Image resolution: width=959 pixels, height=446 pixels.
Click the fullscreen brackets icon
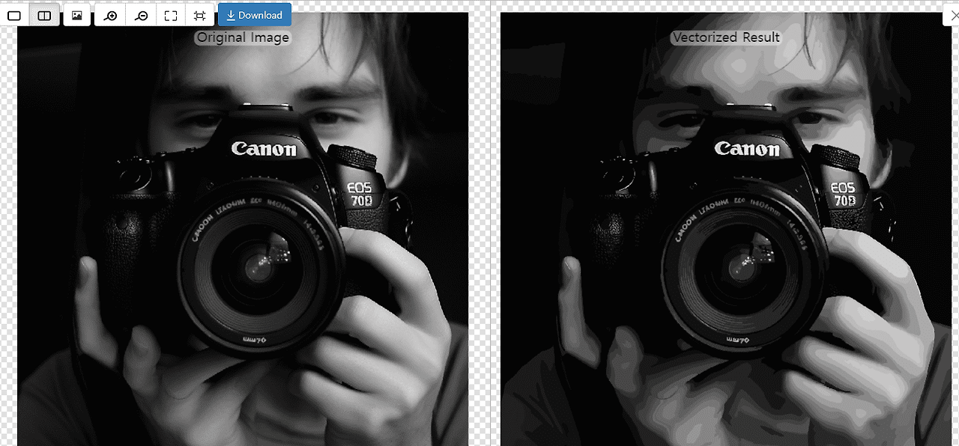(x=171, y=15)
